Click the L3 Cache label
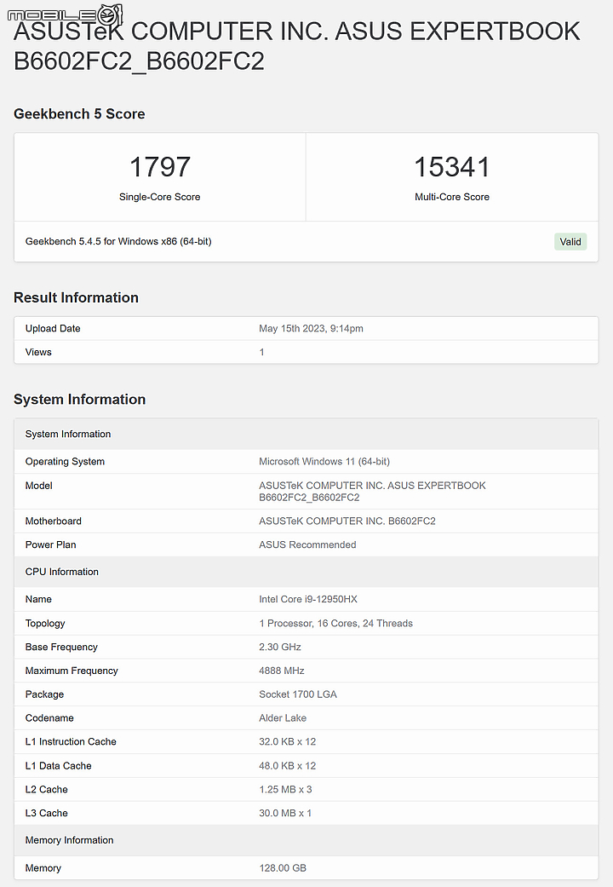 pos(46,814)
